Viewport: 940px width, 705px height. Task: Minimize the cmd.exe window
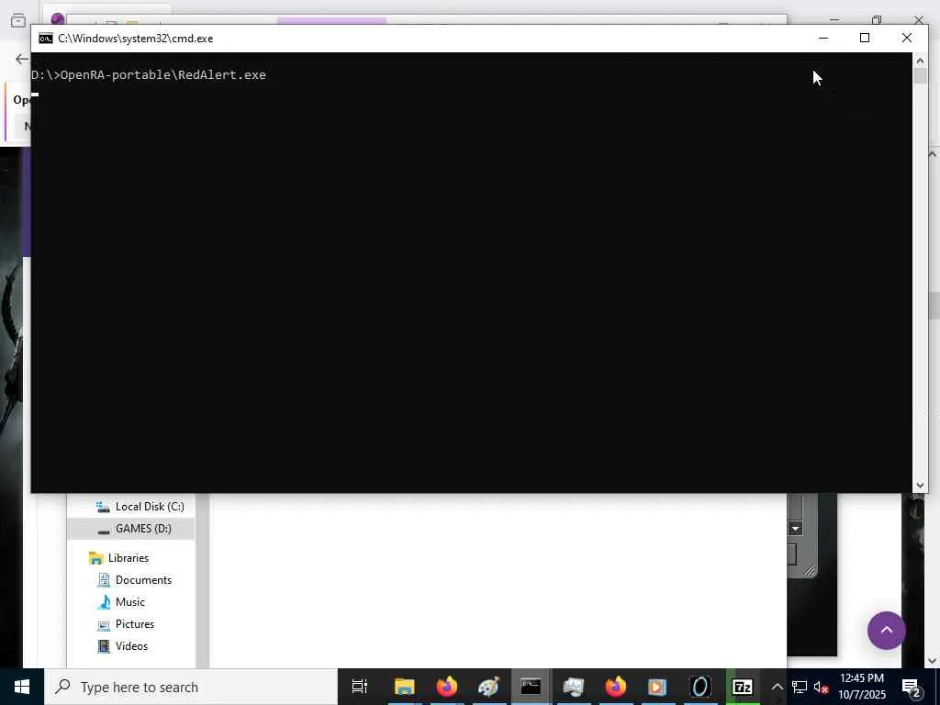[x=823, y=38]
